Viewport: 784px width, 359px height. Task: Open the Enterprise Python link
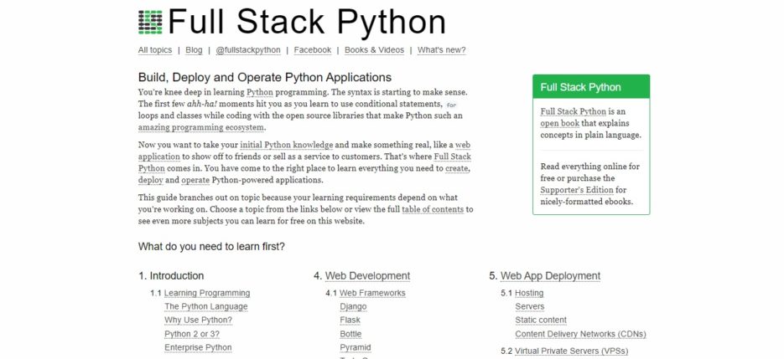click(x=198, y=347)
